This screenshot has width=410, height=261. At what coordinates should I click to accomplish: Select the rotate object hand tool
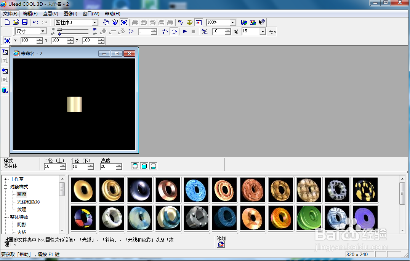click(106, 22)
